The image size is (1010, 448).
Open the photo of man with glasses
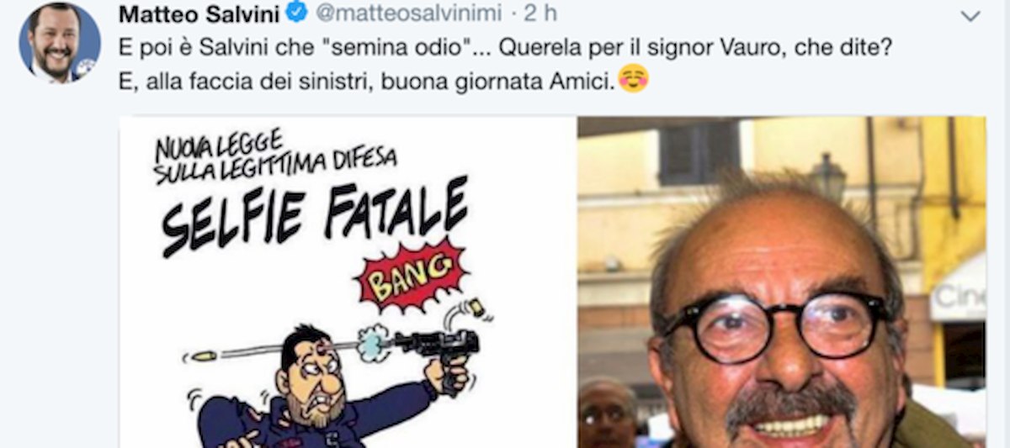(782, 282)
